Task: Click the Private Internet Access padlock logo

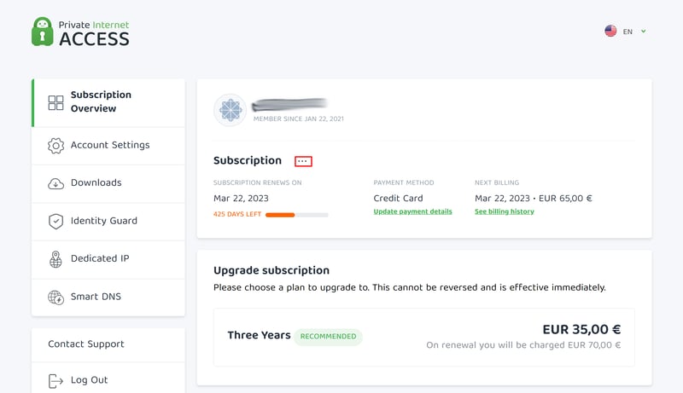Action: (42, 32)
